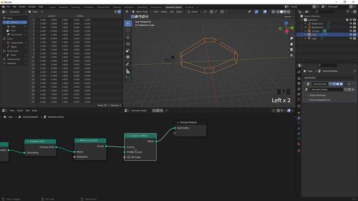The image size is (358, 201).
Task: Expand the Output Attributes panel
Action: [317, 95]
